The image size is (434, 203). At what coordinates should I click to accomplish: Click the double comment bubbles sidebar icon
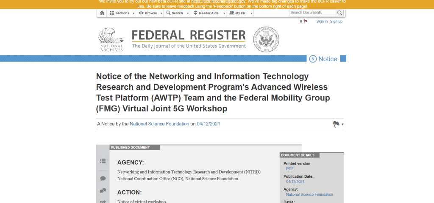pos(103,191)
